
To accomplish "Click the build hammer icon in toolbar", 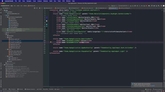I will 109,6.
